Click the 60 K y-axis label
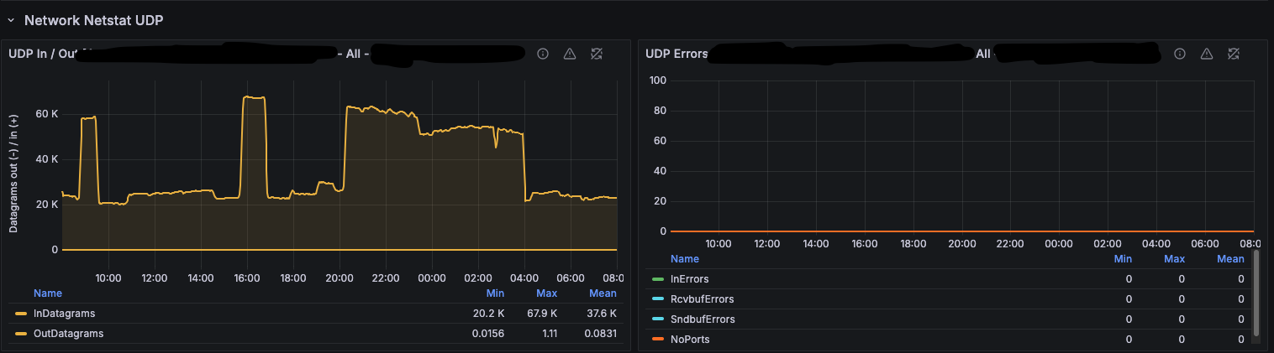 45,113
